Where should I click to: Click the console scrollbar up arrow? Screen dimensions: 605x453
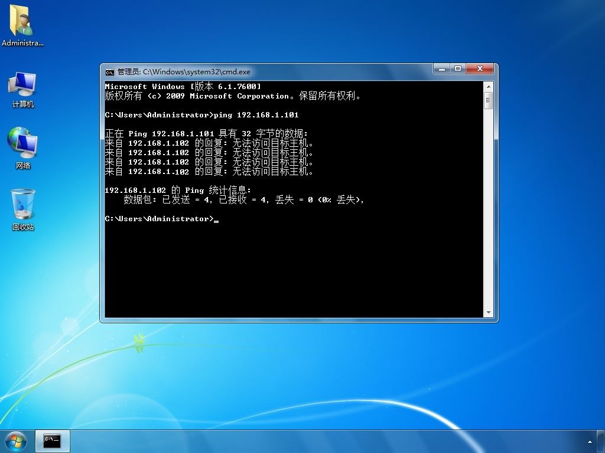click(488, 87)
